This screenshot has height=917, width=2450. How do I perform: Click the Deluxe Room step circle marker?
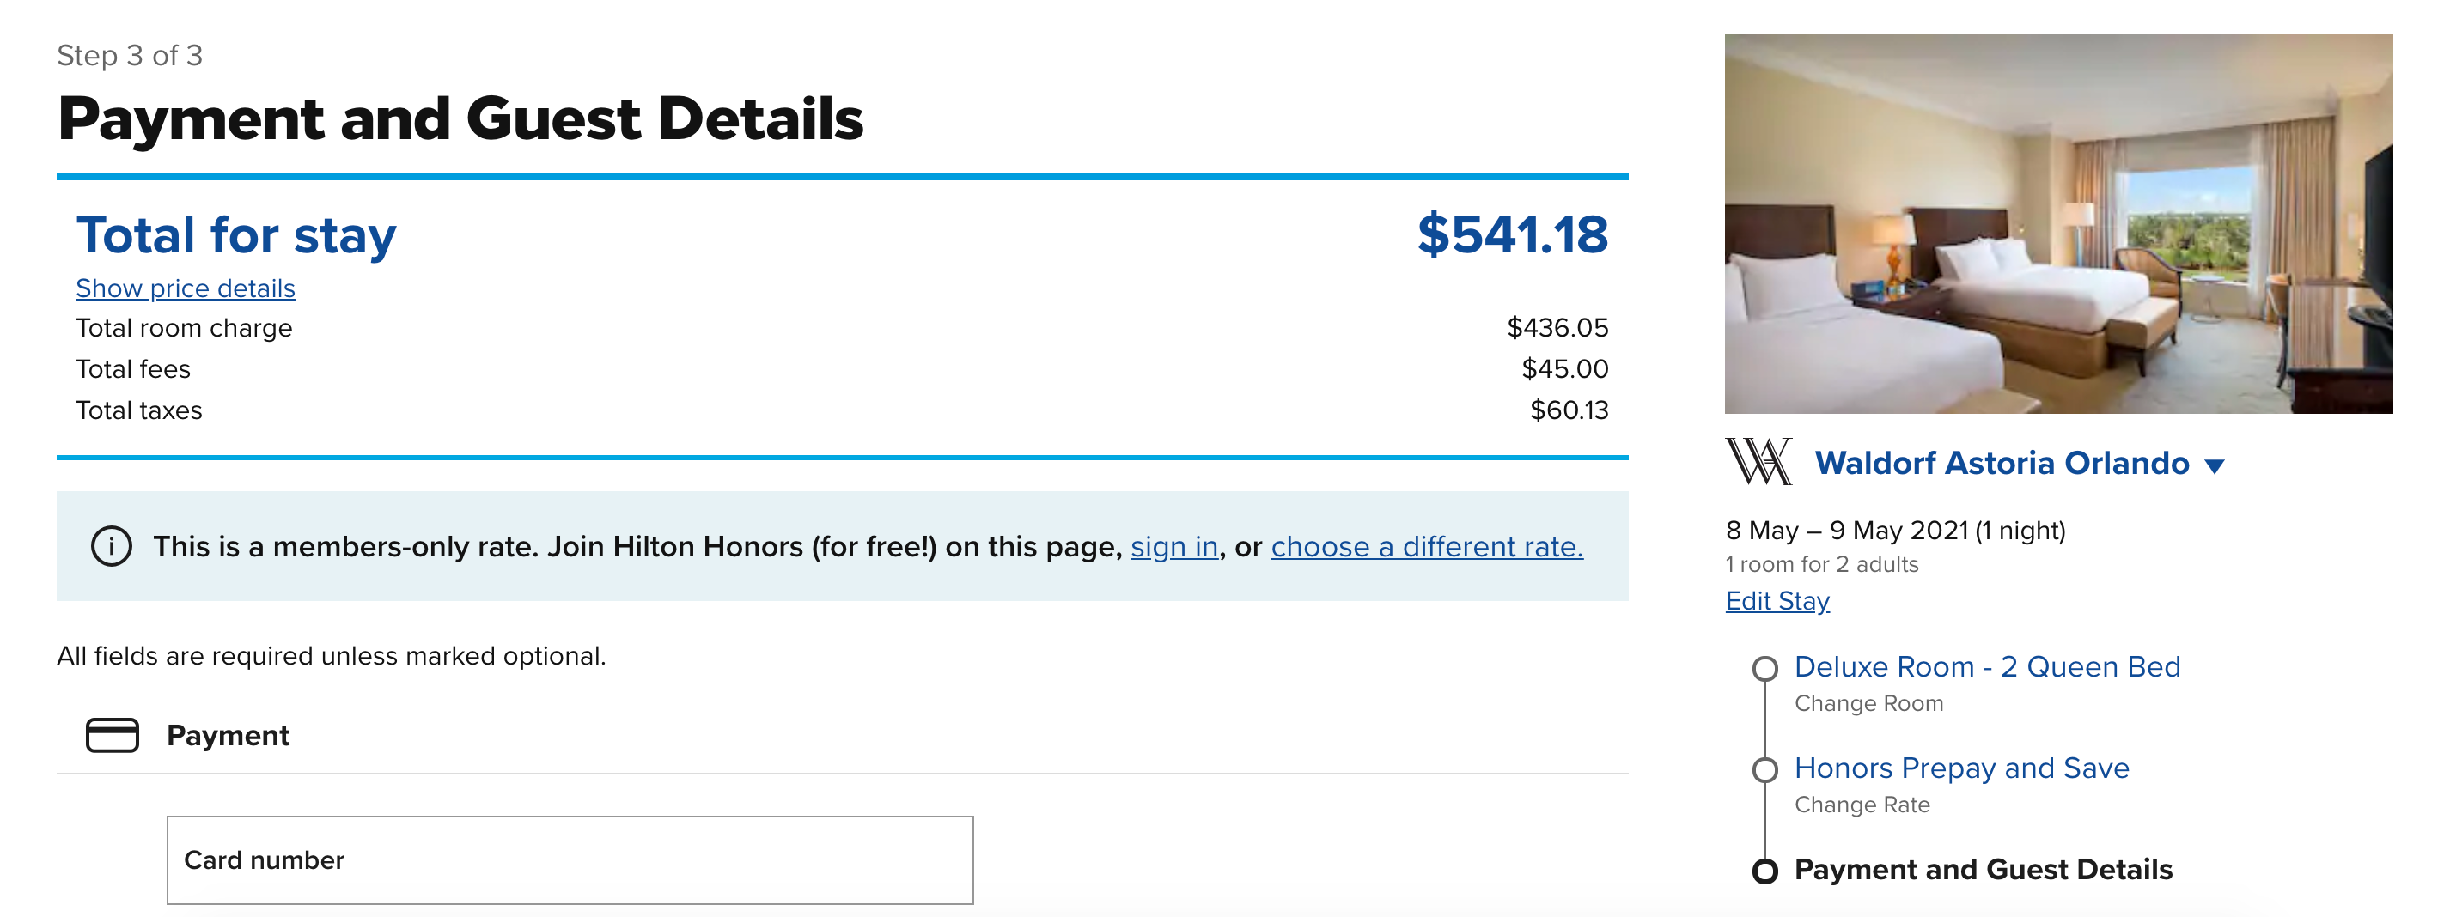point(1764,668)
